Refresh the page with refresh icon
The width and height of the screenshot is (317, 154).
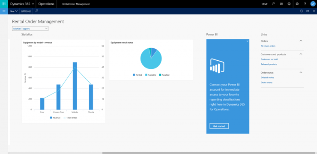pyautogui.click(x=302, y=11)
